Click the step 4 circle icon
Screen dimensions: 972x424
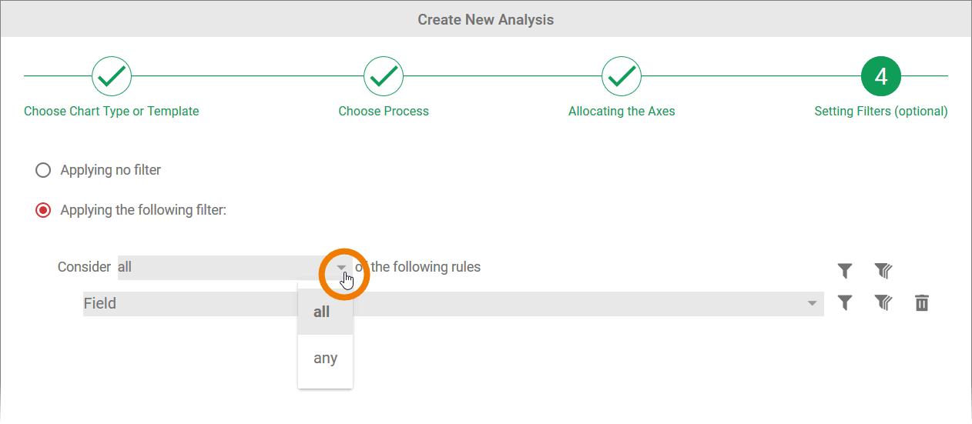[x=881, y=75]
